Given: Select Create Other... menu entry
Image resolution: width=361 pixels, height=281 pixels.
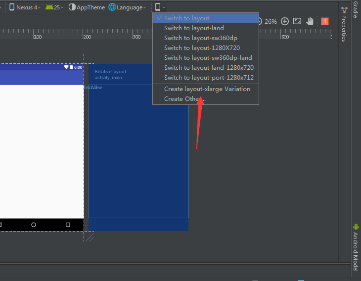Looking at the screenshot, I should [184, 99].
